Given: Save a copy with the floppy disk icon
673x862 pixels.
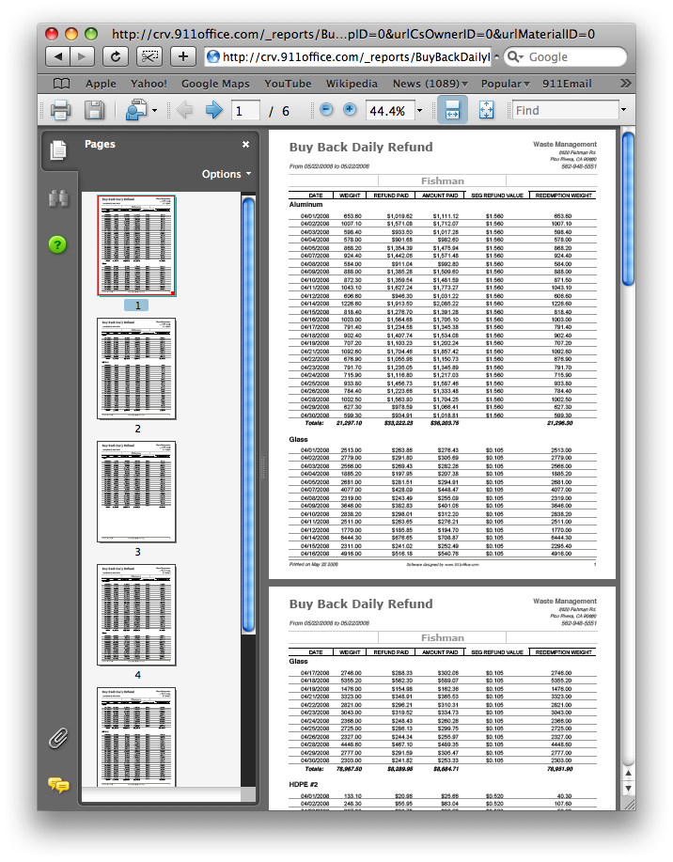Looking at the screenshot, I should (x=95, y=110).
